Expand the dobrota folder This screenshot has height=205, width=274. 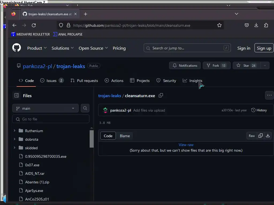(14, 139)
